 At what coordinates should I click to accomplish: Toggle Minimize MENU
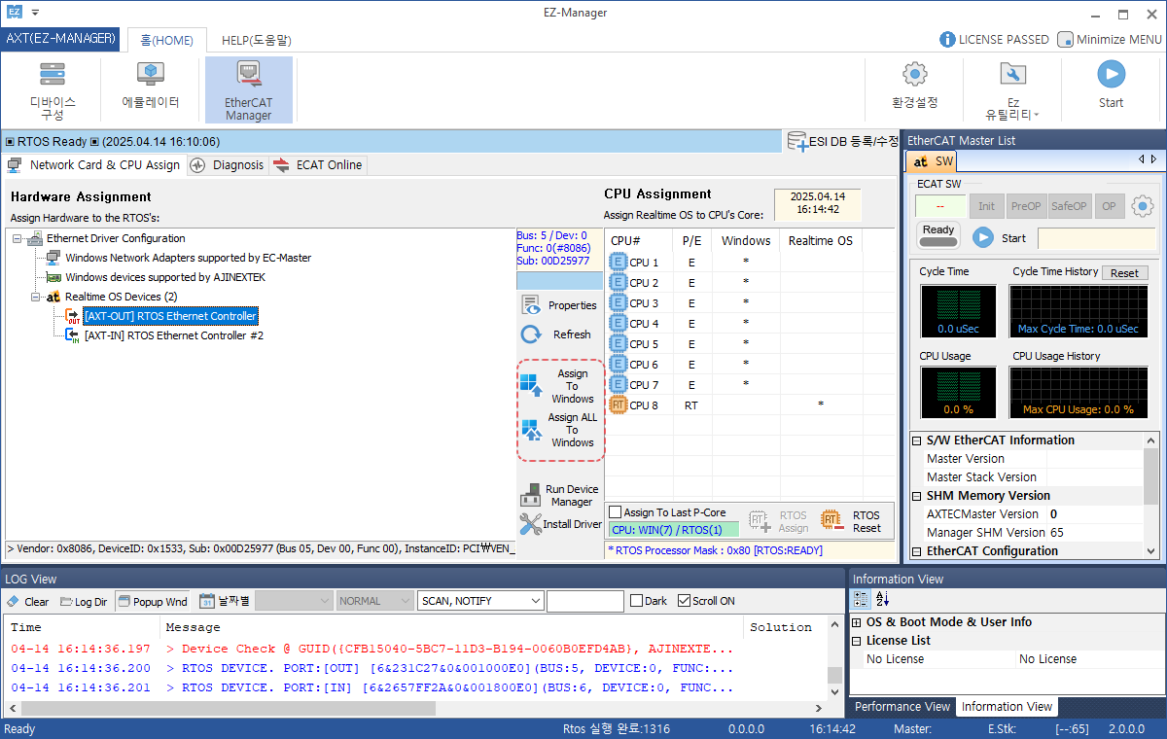tap(1110, 40)
